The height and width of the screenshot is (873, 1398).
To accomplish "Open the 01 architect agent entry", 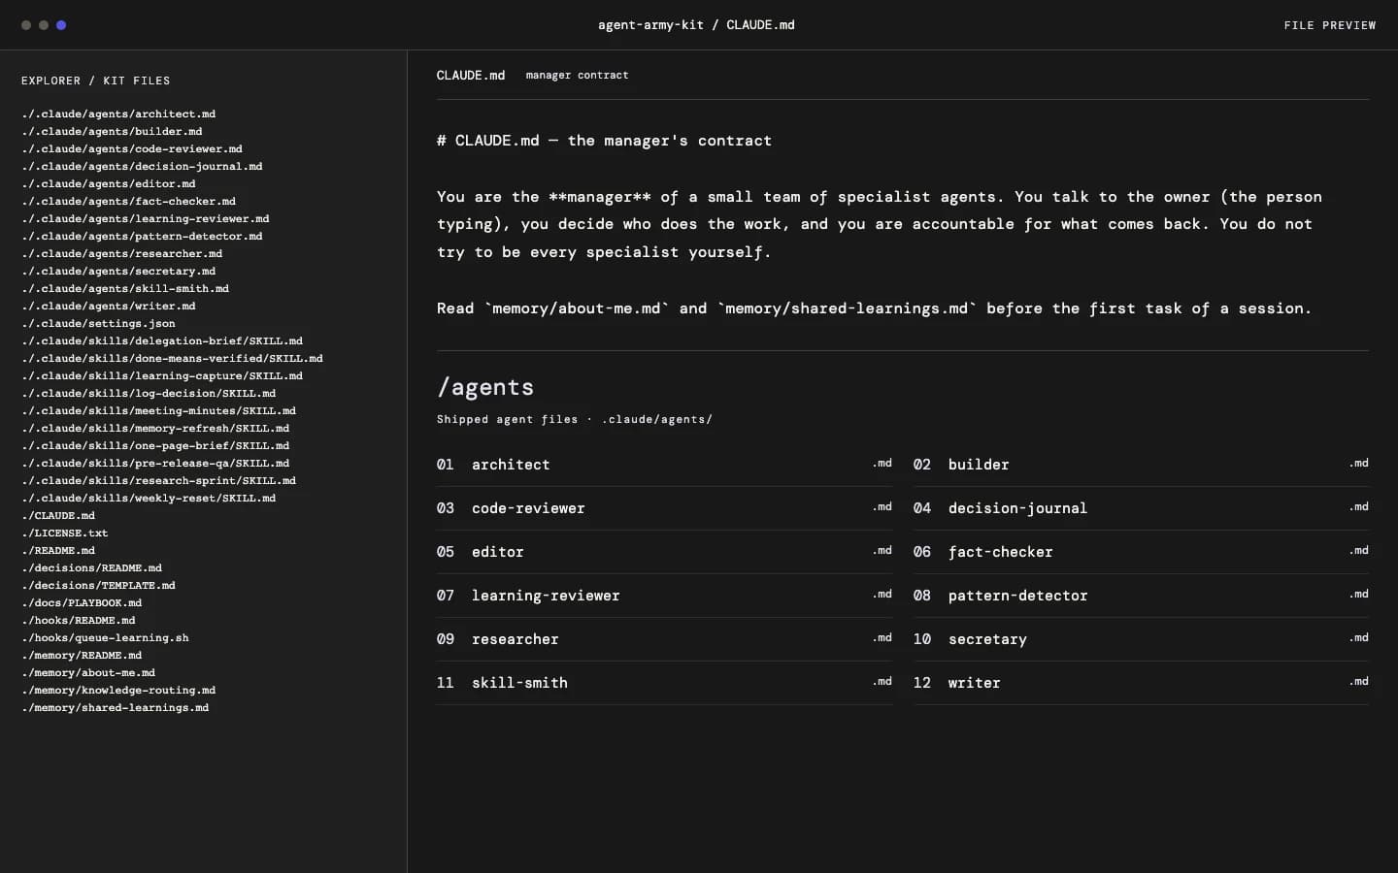I will tap(664, 465).
